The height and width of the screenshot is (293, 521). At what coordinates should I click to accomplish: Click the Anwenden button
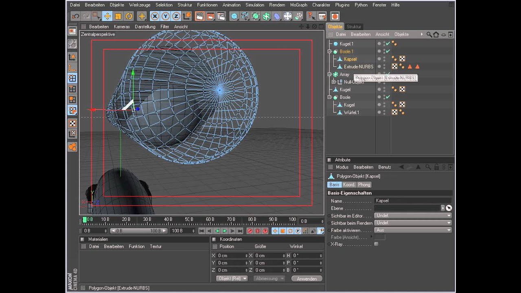pyautogui.click(x=307, y=279)
